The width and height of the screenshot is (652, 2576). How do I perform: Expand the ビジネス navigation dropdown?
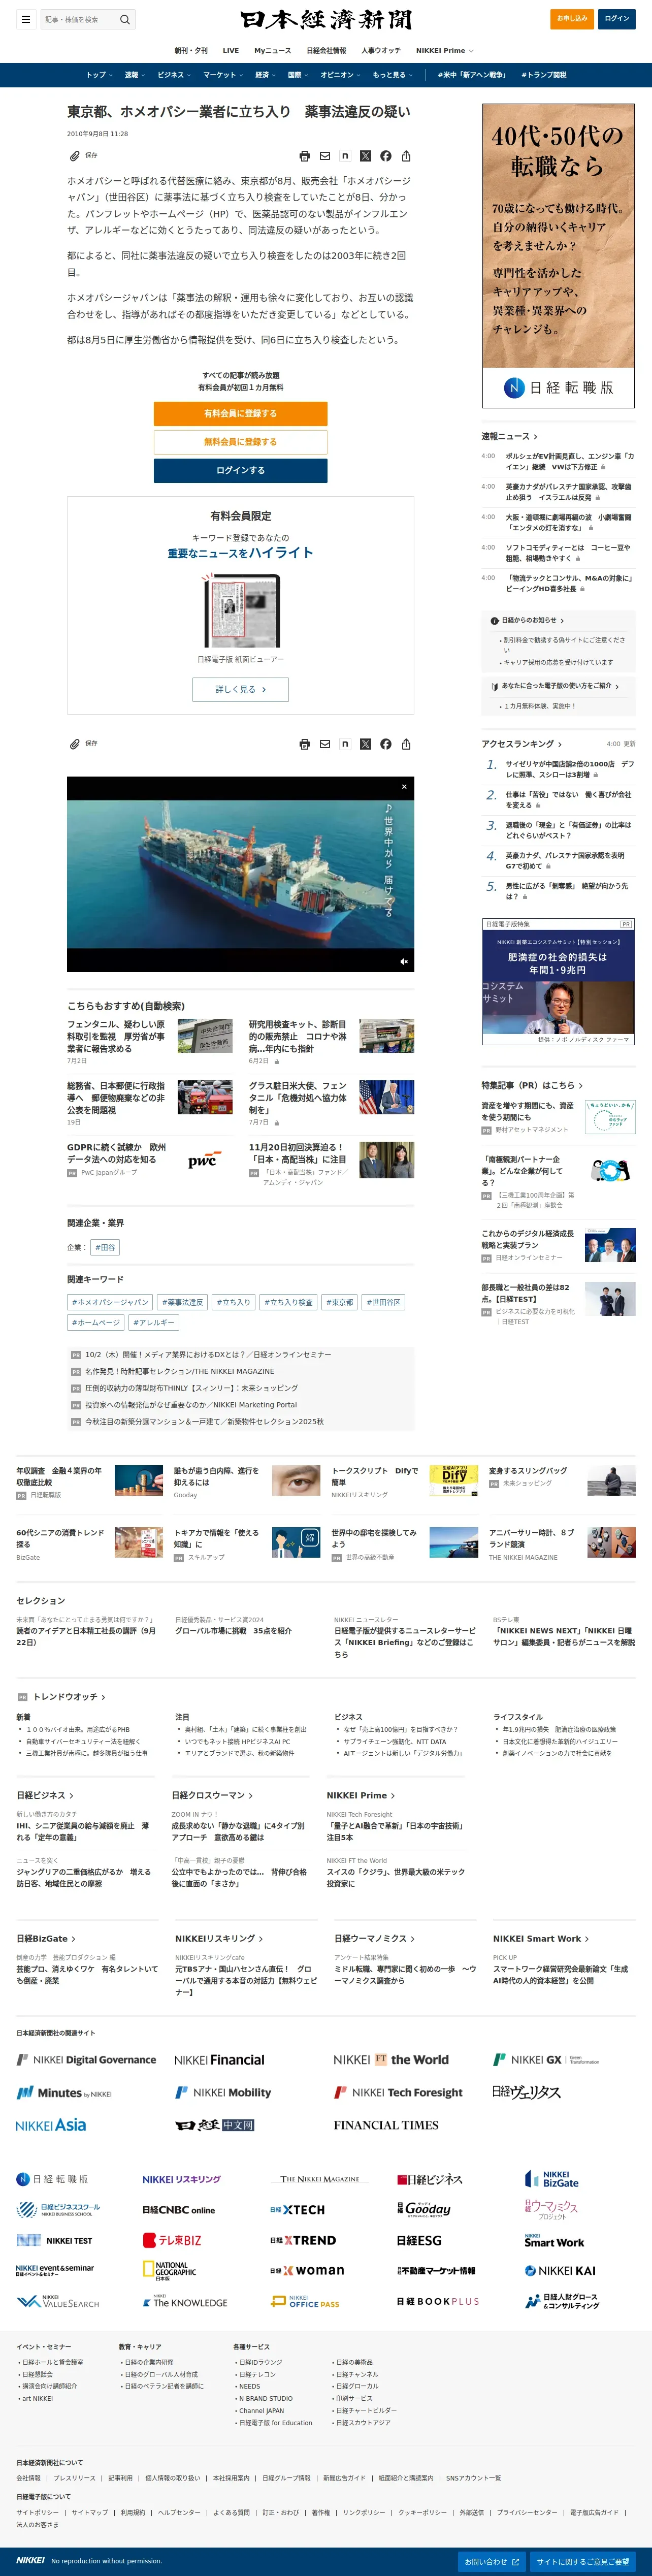(x=174, y=75)
